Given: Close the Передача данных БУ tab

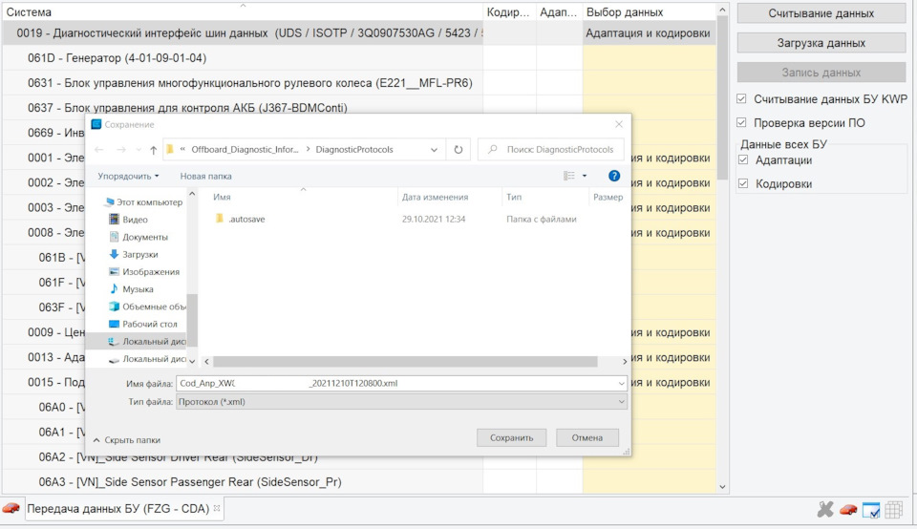Looking at the screenshot, I should coord(217,509).
